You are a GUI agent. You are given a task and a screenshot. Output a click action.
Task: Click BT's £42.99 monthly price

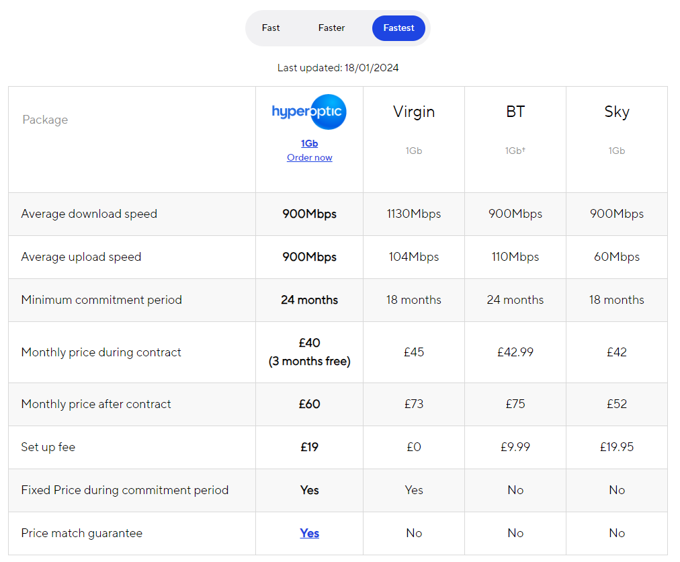coord(515,352)
